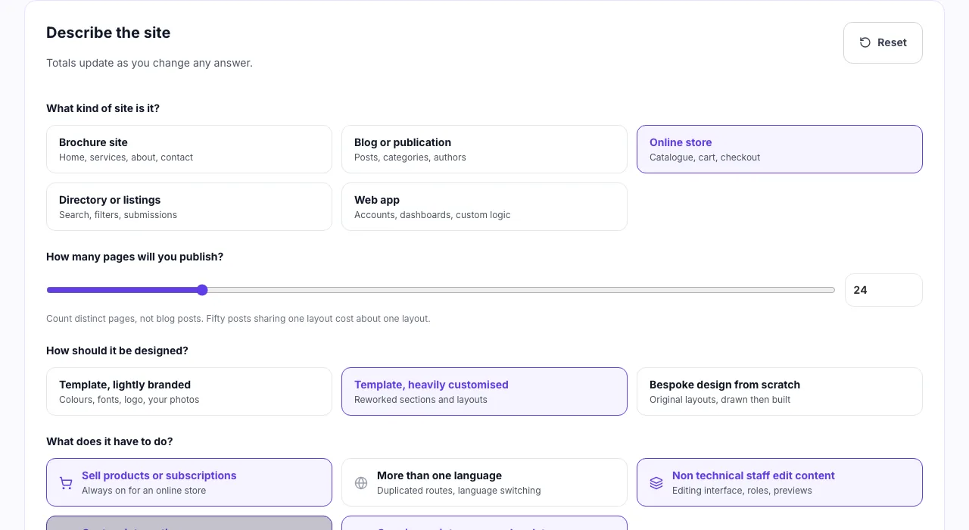Viewport: 969px width, 530px height.
Task: Select Template, lightly branded design
Action: click(189, 391)
